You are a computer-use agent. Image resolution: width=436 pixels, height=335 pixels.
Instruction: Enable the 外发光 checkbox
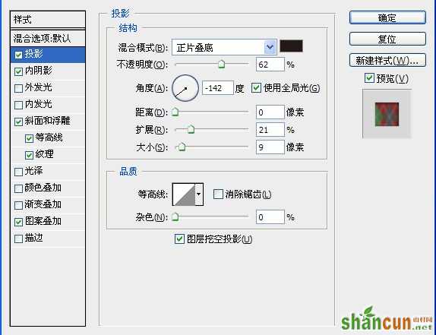(18, 88)
